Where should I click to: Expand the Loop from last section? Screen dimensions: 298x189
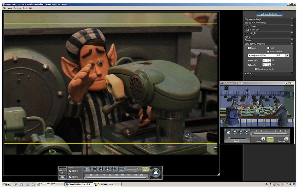[268, 30]
